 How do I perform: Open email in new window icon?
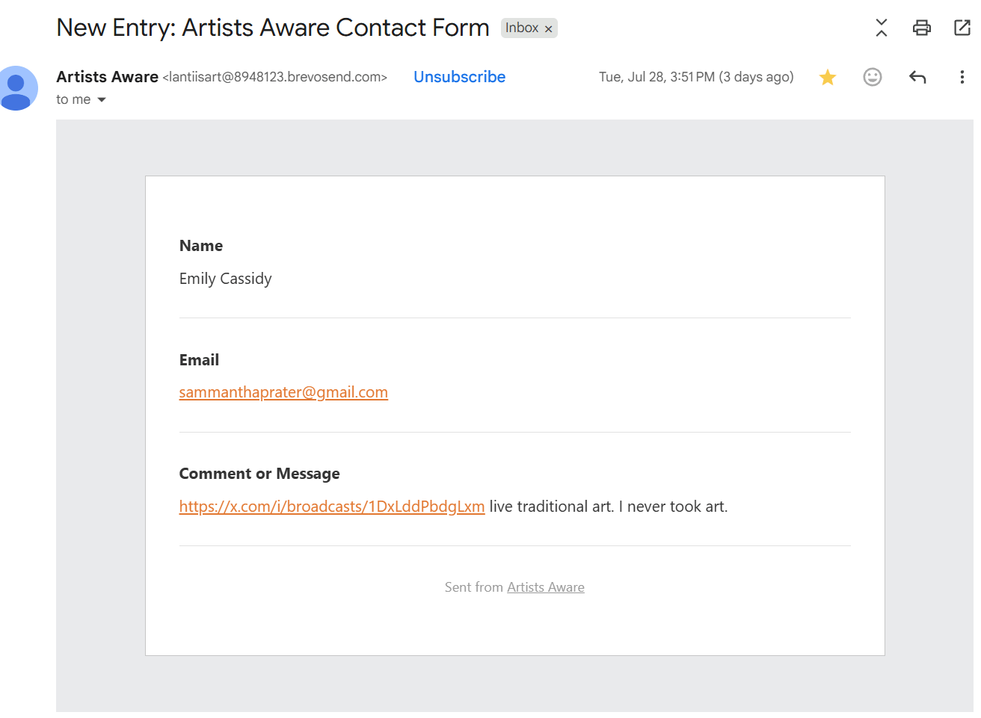pos(962,28)
